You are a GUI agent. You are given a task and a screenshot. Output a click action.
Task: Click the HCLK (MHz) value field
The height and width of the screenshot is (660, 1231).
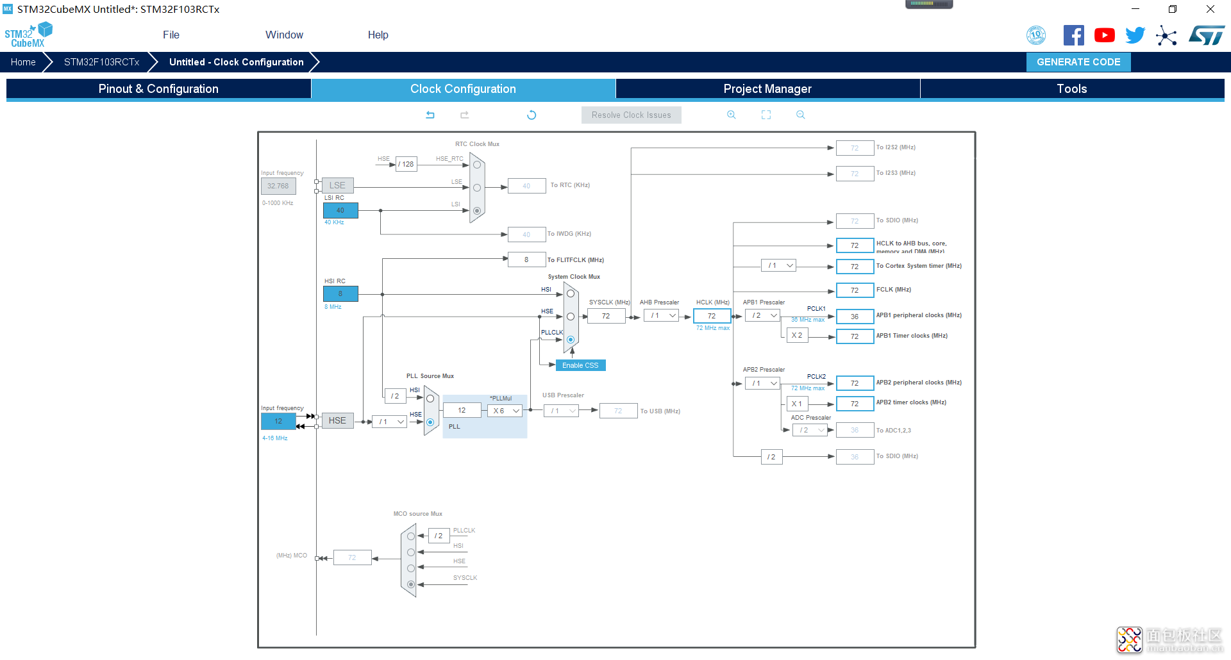[712, 316]
